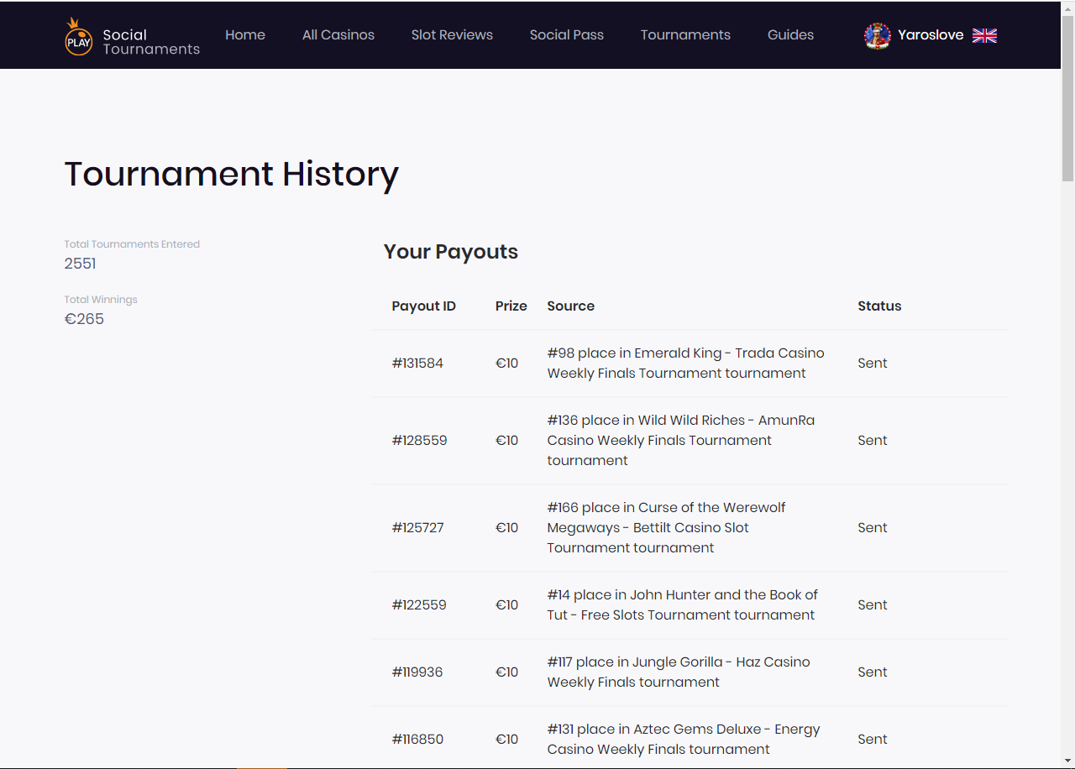1075x769 pixels.
Task: Click the Aztec Gems Deluxe source entry
Action: coord(683,740)
